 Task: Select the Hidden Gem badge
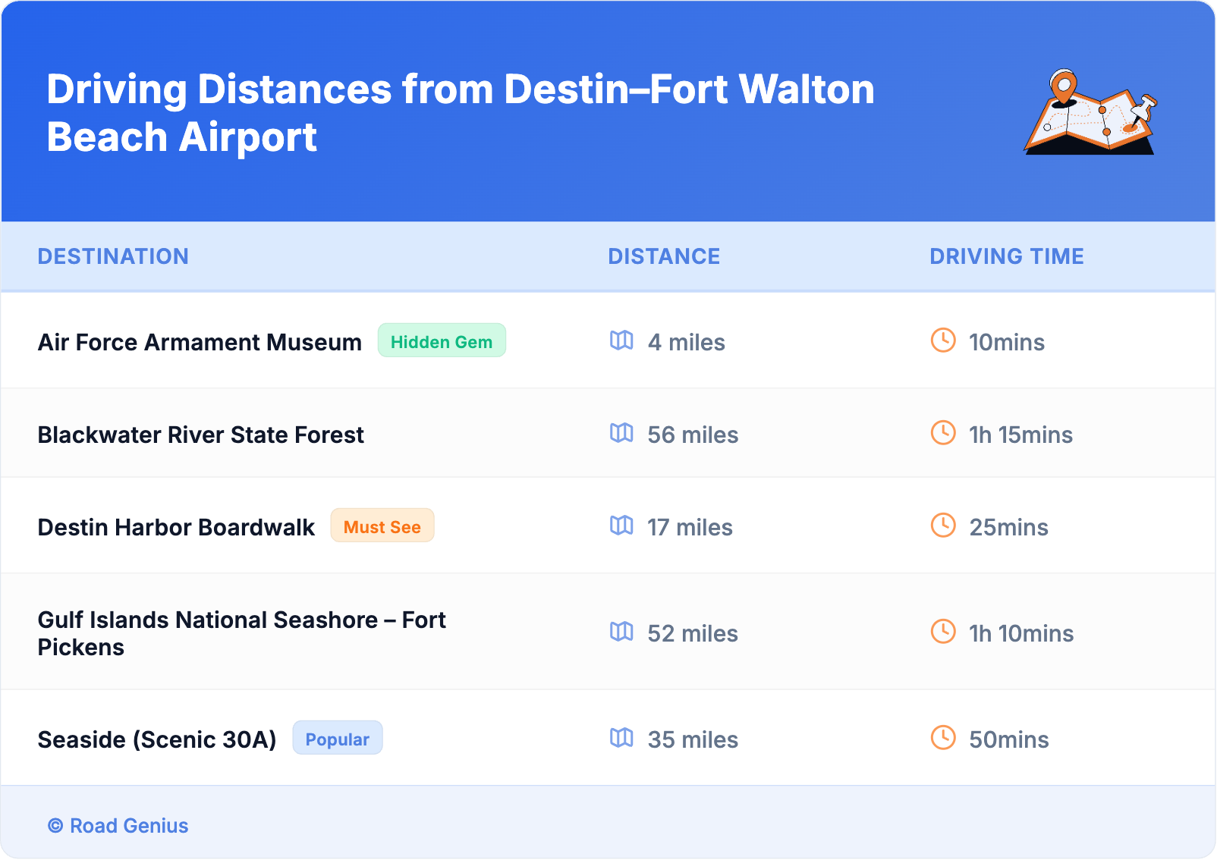(442, 341)
